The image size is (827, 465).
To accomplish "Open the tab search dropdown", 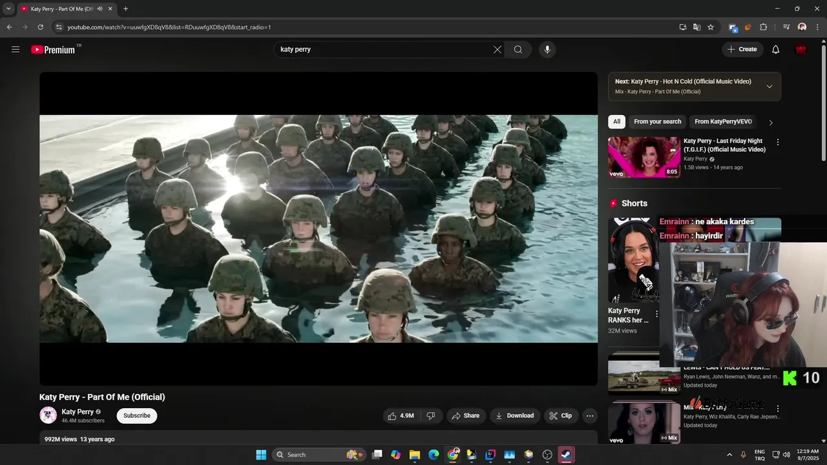I will 8,9.
